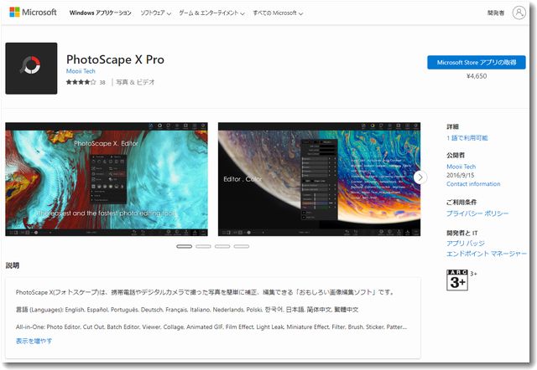Open the 開発者 link in header
This screenshot has height=370, width=537.
pos(496,13)
